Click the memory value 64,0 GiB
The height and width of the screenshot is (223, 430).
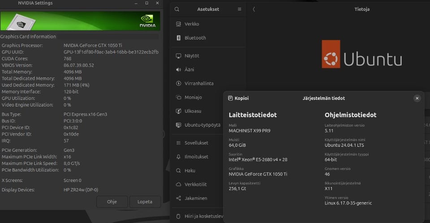[237, 145]
